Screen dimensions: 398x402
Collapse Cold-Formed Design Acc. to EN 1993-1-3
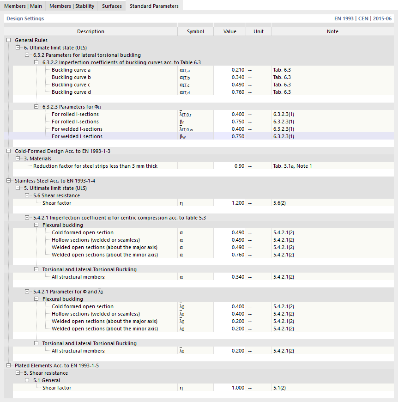[x=8, y=151]
